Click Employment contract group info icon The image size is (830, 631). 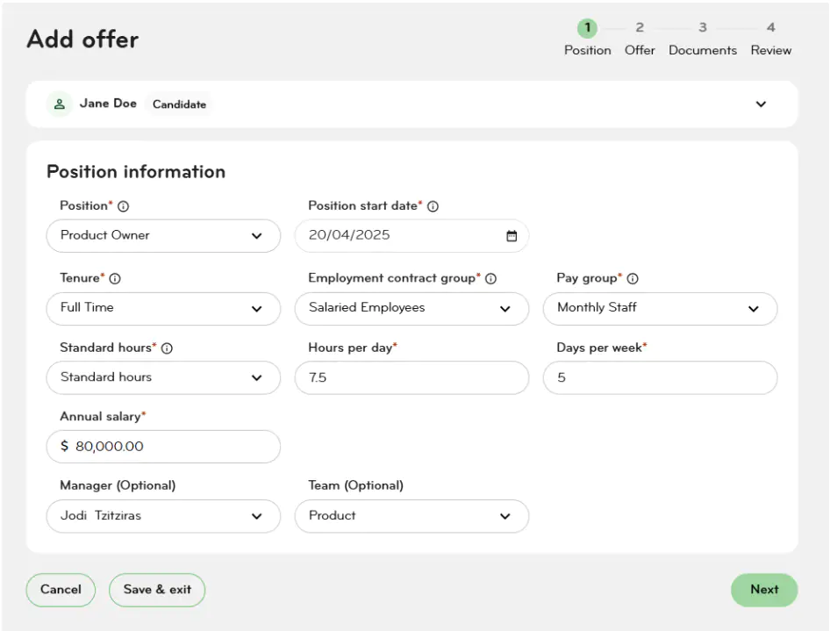490,278
